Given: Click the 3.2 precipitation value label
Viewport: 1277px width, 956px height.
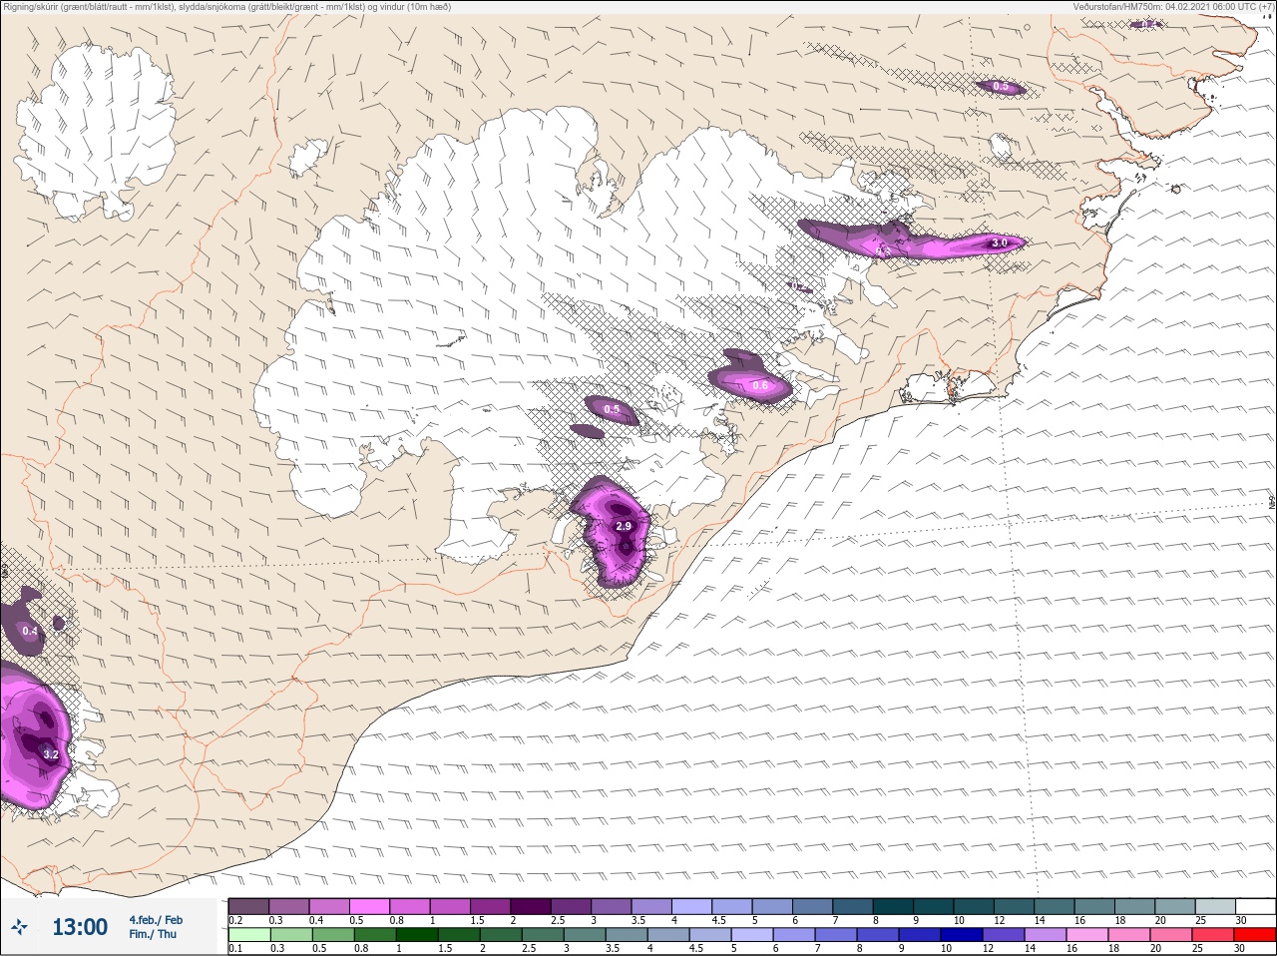Looking at the screenshot, I should coord(51,755).
